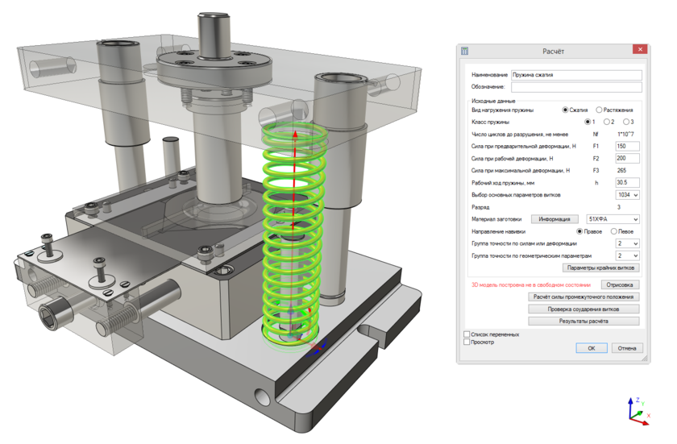Screen dimensions: 677x444
Task: Open Результаты расчёта
Action: pyautogui.click(x=584, y=321)
